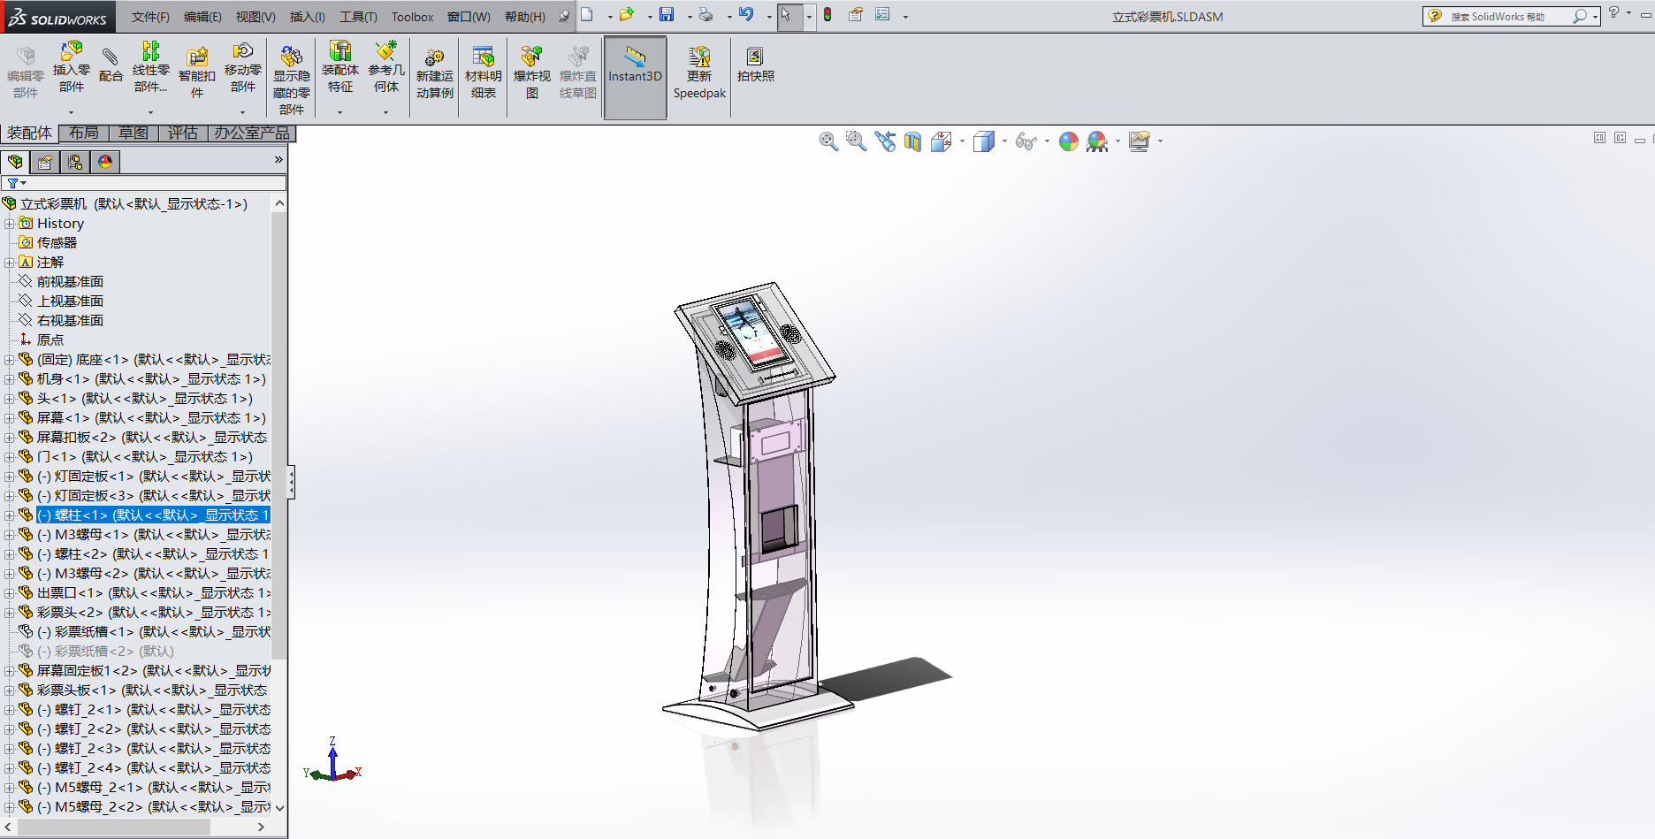Screen dimensions: 1655x839
Task: Expand the (固定) 底座<1> component
Action: tap(9, 360)
